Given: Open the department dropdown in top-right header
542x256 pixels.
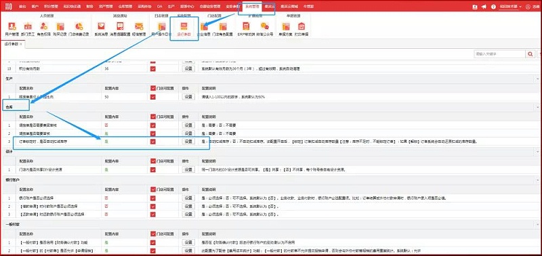Looking at the screenshot, I should 511,7.
